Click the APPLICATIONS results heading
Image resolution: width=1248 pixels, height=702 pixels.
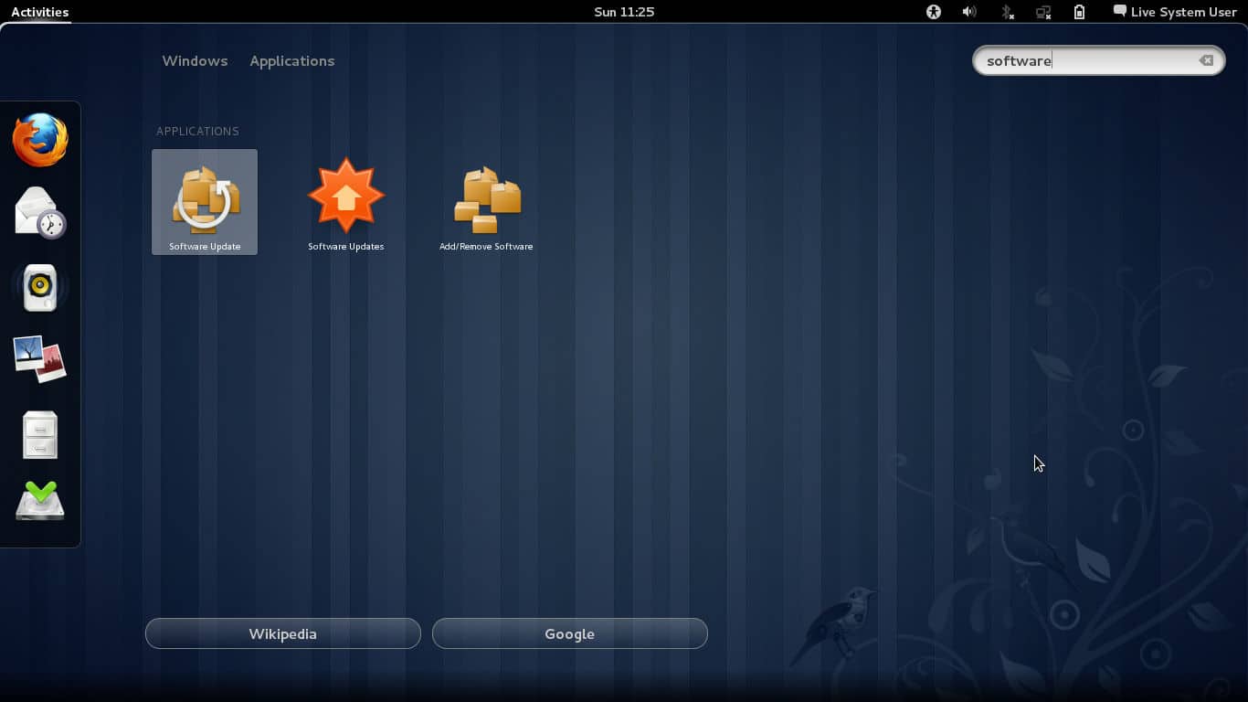click(197, 131)
